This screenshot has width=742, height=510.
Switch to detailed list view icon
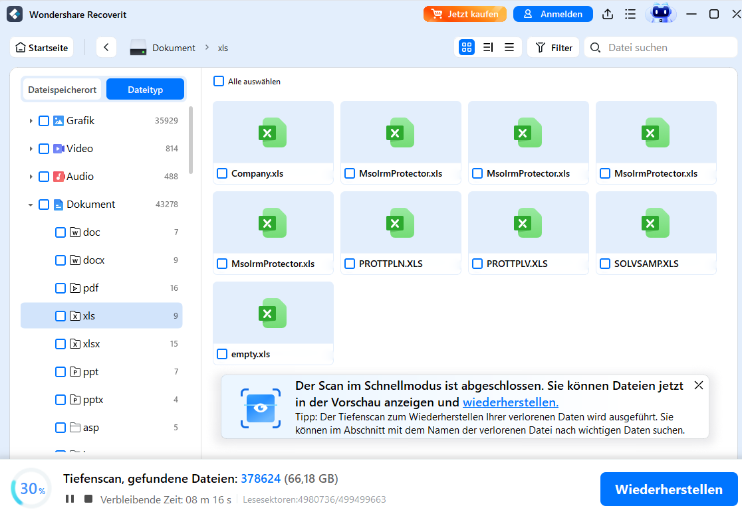pyautogui.click(x=488, y=47)
